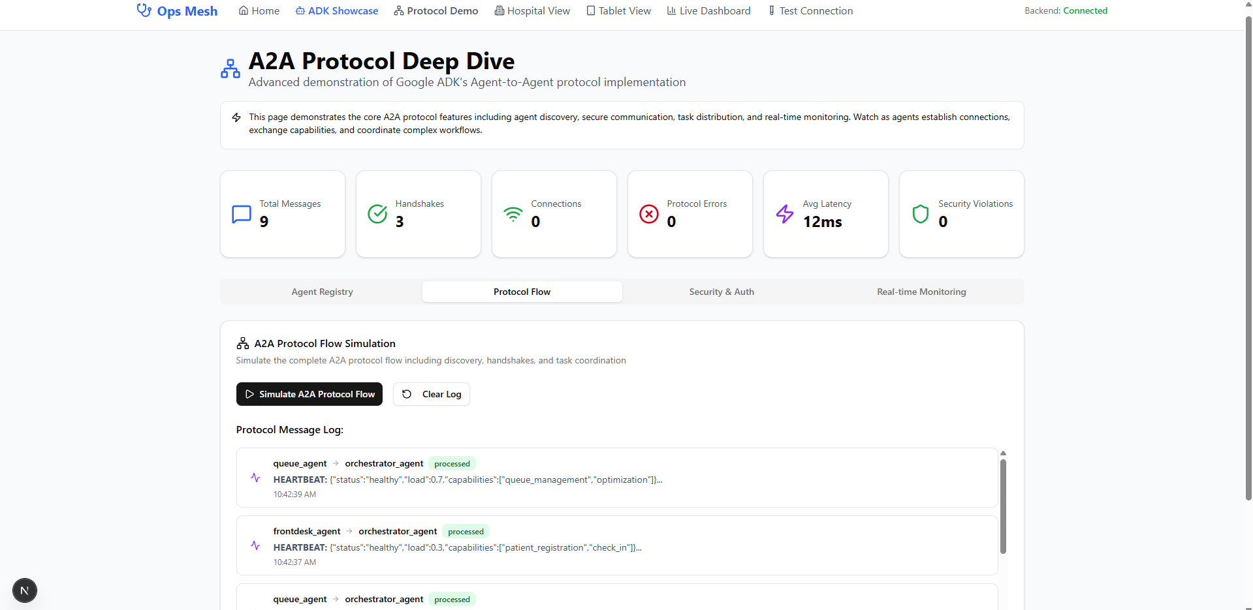Switch to the Security & Auth tab
Image resolution: width=1253 pixels, height=610 pixels.
(x=722, y=292)
